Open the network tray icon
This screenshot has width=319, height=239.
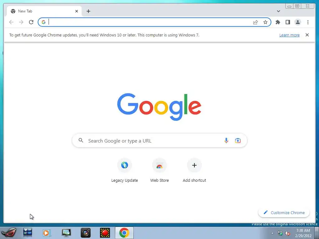(x=280, y=233)
